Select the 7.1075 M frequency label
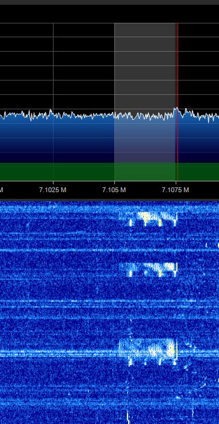The image size is (219, 424). pyautogui.click(x=175, y=190)
